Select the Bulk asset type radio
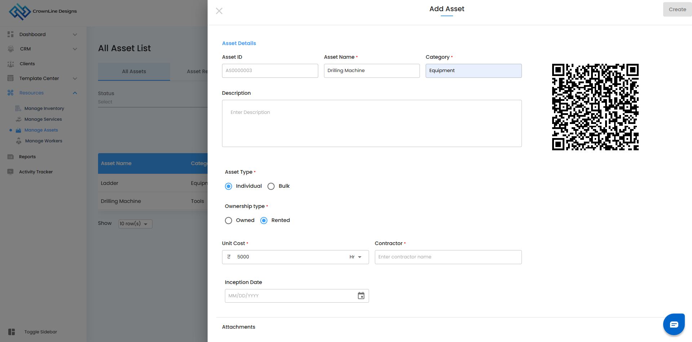This screenshot has height=342, width=692. click(x=271, y=186)
